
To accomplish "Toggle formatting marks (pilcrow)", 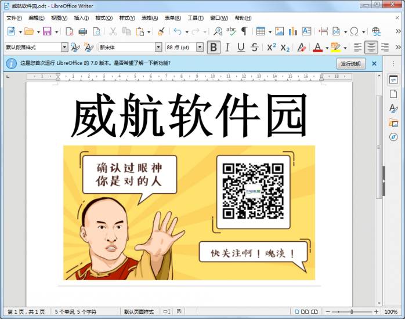I will (x=244, y=31).
